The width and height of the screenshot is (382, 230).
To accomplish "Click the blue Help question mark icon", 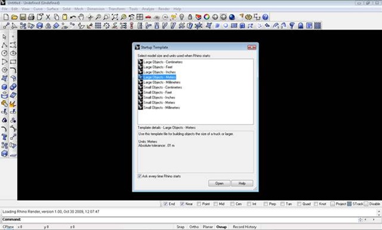I will [265, 17].
